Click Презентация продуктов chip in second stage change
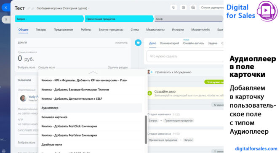280x153 pixels. pyautogui.click(x=163, y=140)
